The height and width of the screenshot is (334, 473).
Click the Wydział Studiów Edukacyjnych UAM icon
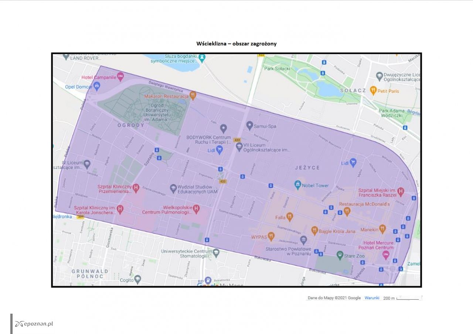(x=173, y=189)
